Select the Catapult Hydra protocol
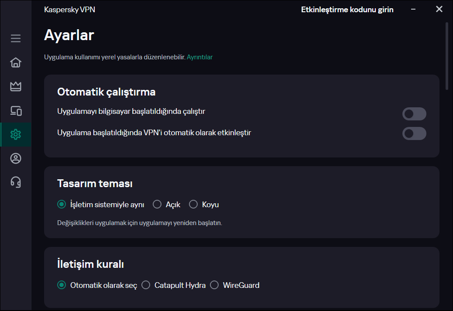 (174, 285)
